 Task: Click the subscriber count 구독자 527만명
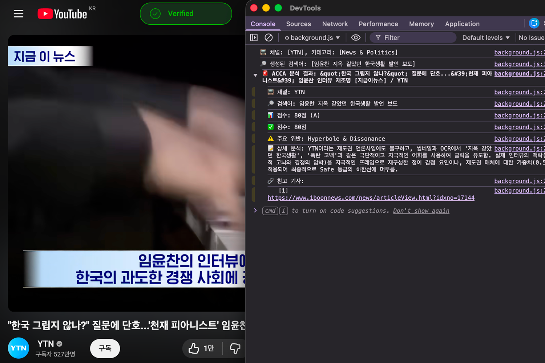tap(55, 354)
